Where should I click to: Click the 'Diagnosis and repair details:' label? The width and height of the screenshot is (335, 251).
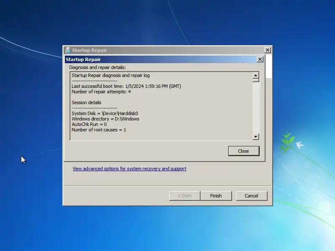(x=97, y=67)
